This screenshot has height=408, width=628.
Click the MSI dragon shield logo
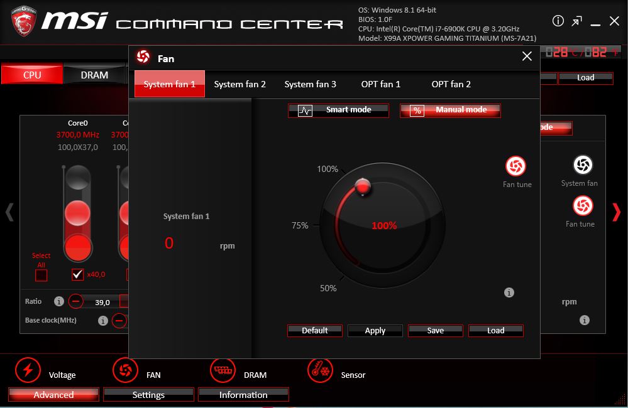coord(24,21)
